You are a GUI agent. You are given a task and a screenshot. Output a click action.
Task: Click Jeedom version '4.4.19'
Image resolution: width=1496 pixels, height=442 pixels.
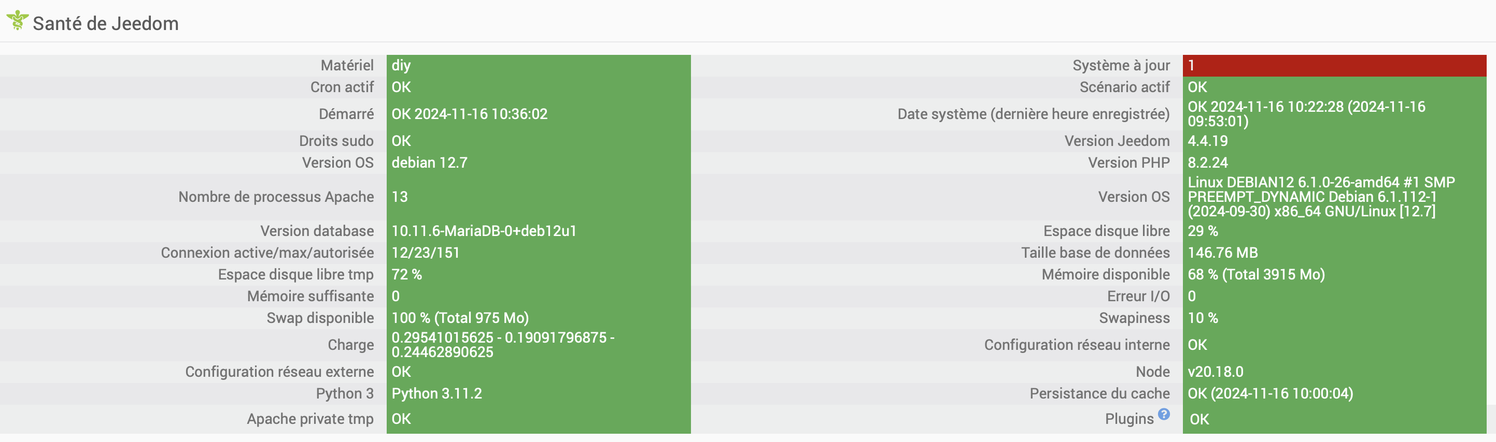click(1207, 141)
